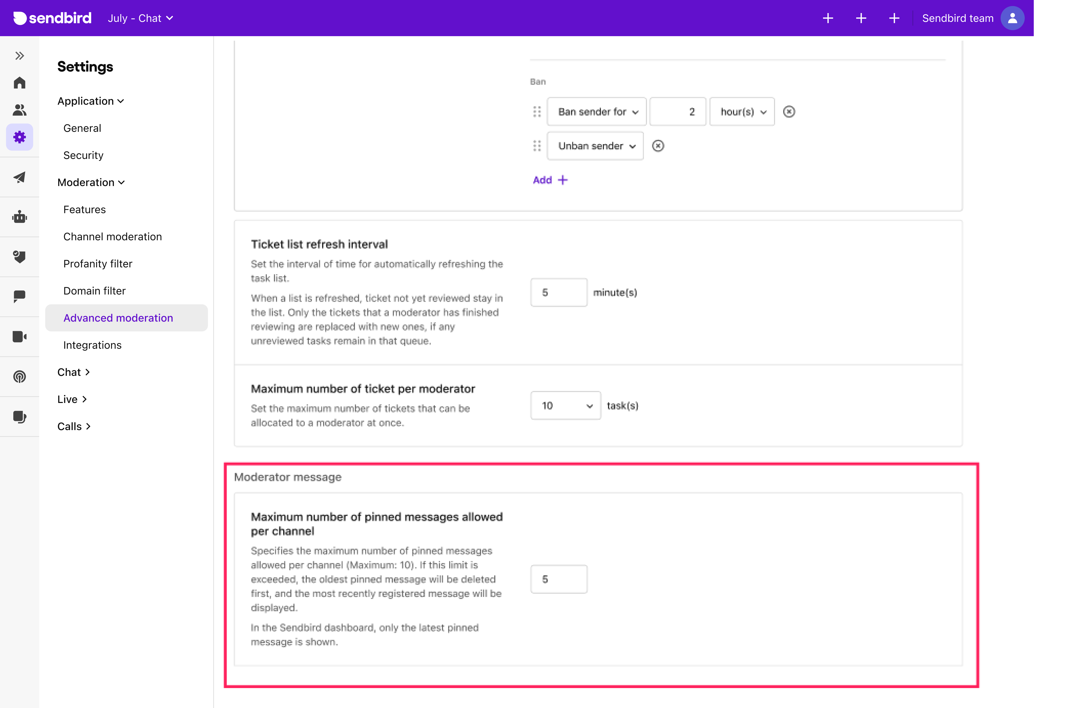Select Advanced moderation menu item
1085x708 pixels.
click(126, 318)
